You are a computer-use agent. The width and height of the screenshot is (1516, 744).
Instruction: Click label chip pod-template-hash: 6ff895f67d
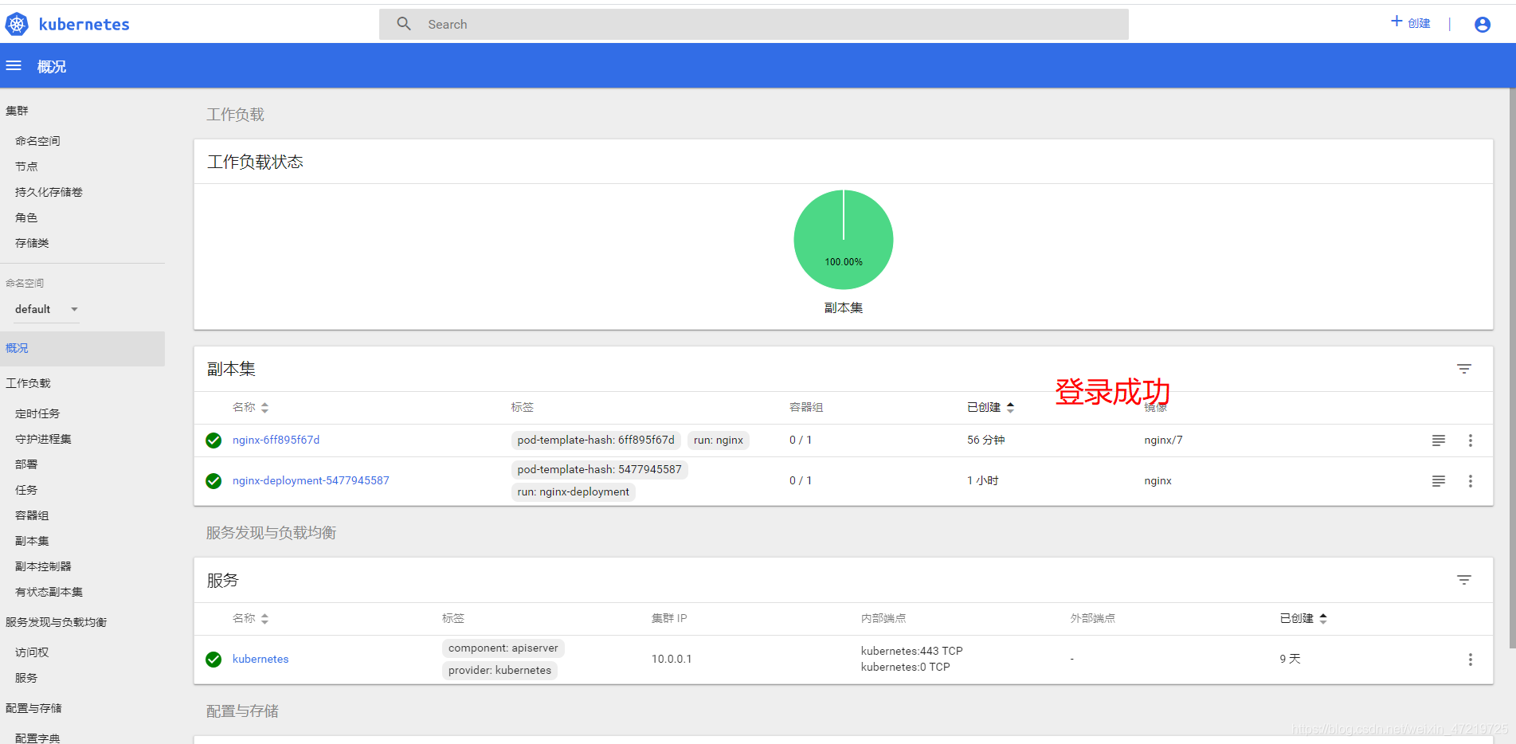[x=596, y=440]
